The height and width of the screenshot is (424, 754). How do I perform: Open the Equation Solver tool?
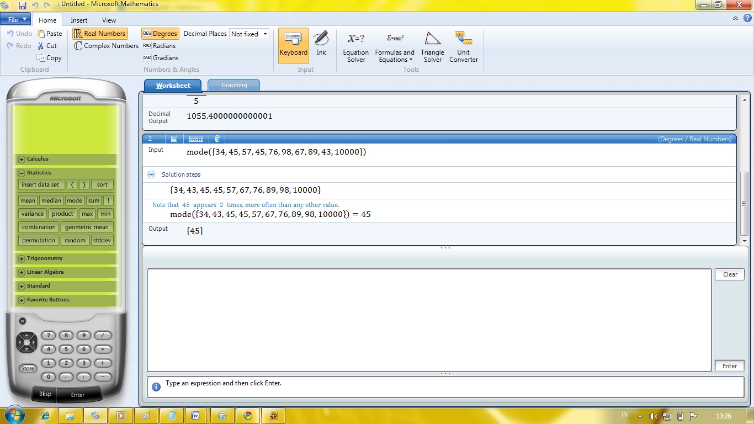click(355, 47)
